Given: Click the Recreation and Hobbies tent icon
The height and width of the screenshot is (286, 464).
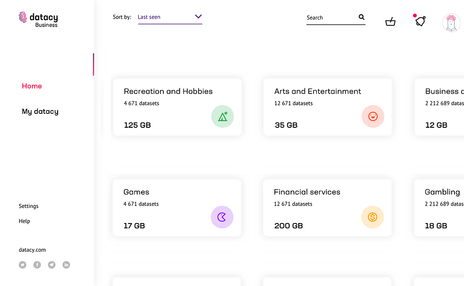Looking at the screenshot, I should (x=222, y=116).
